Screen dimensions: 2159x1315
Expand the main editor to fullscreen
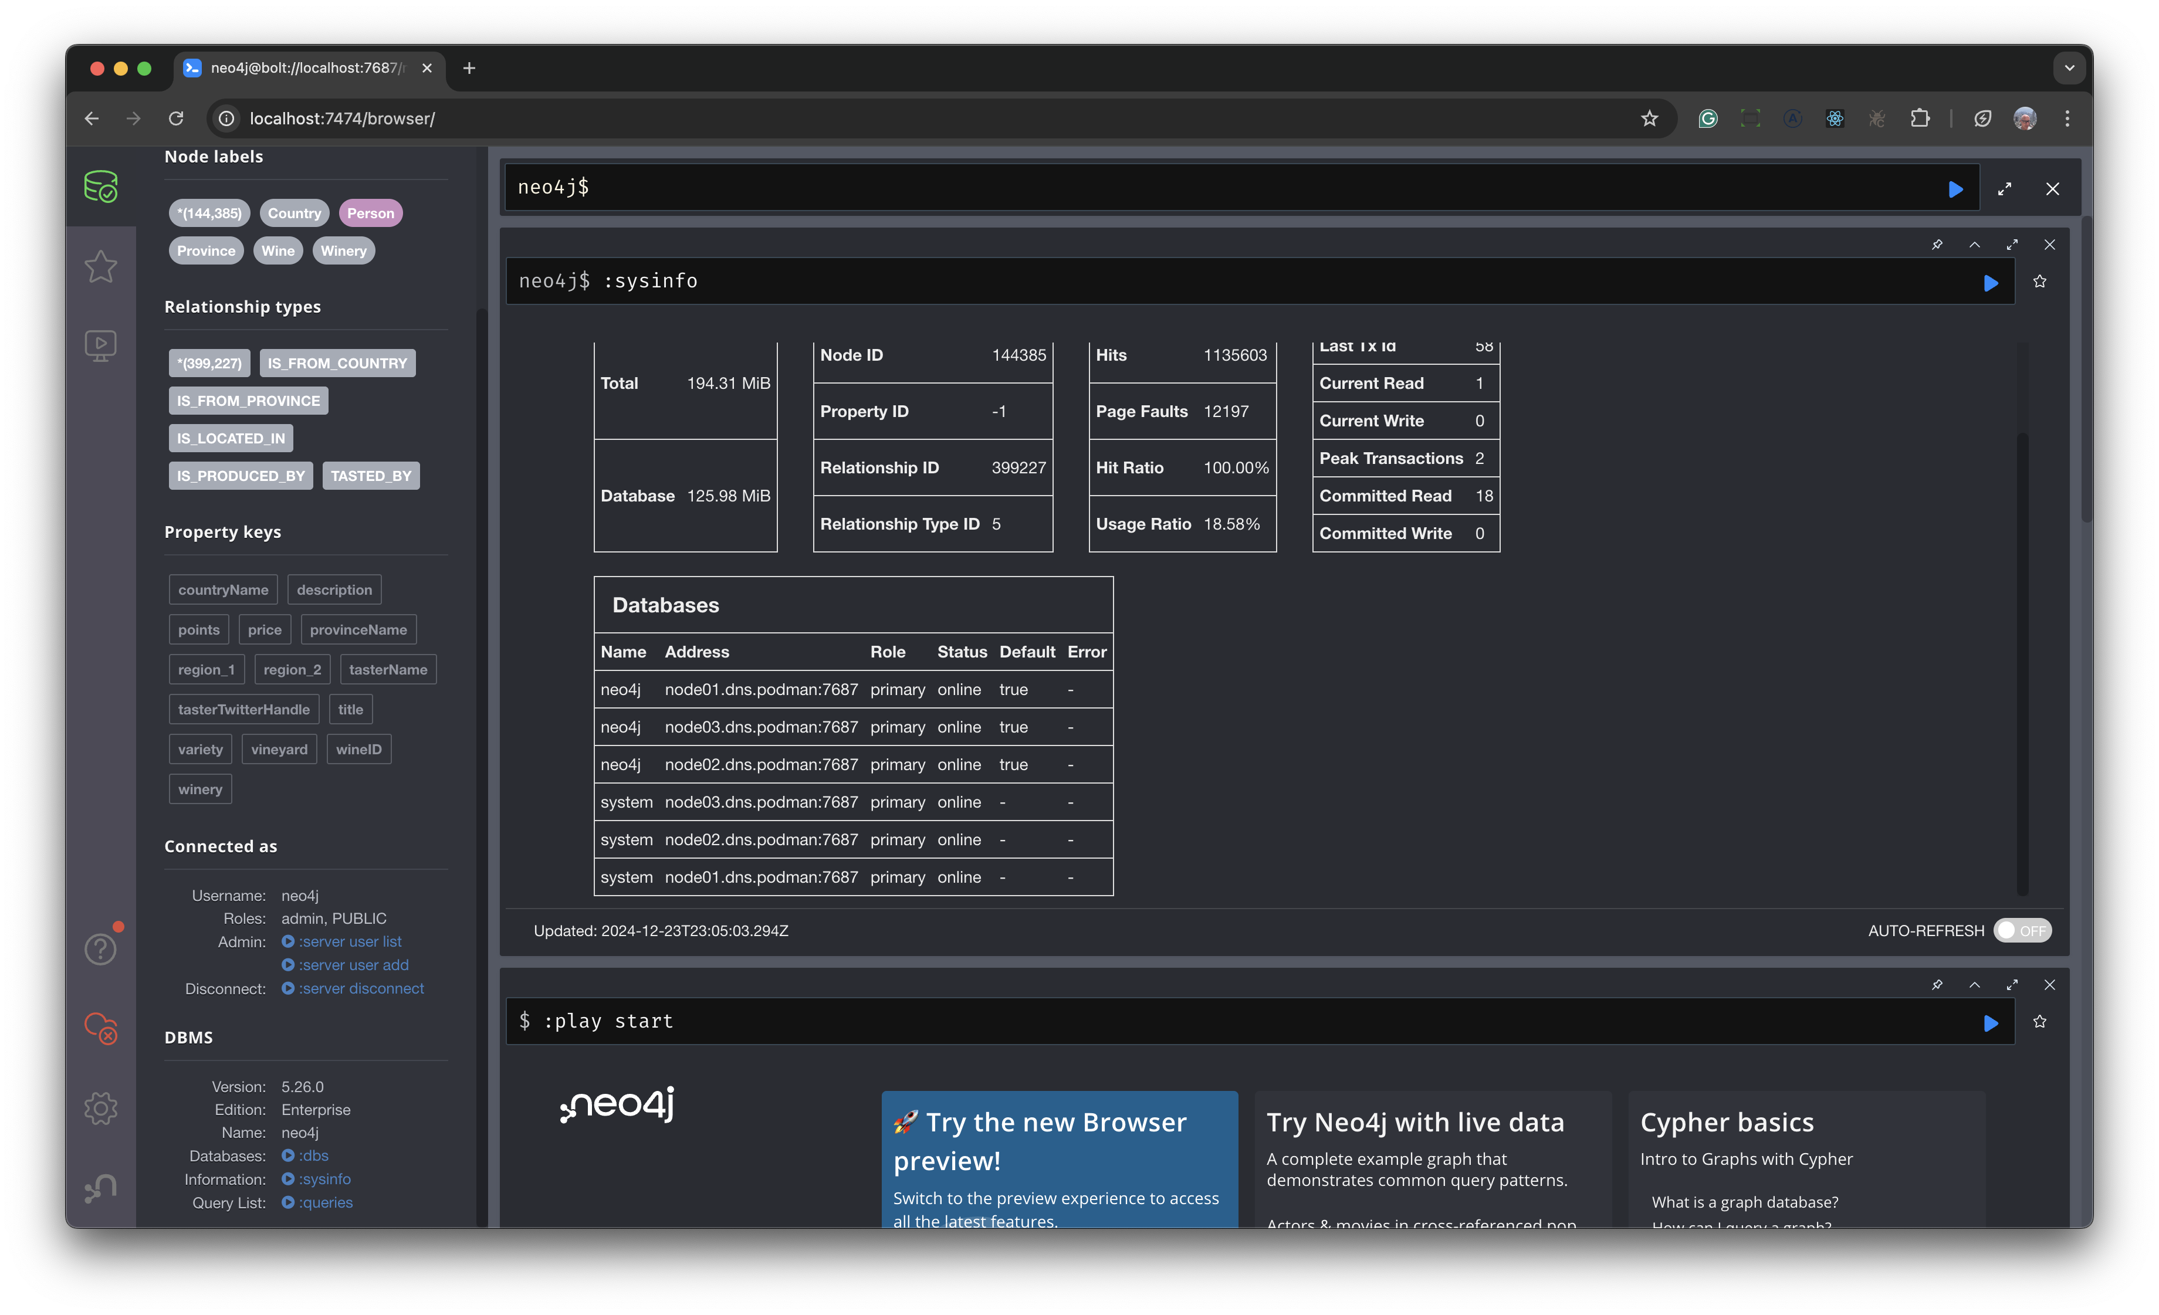tap(2004, 188)
